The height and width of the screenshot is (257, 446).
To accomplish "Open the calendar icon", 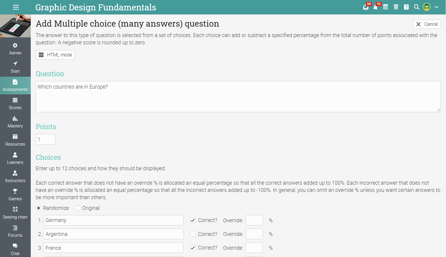I will tap(385, 7).
